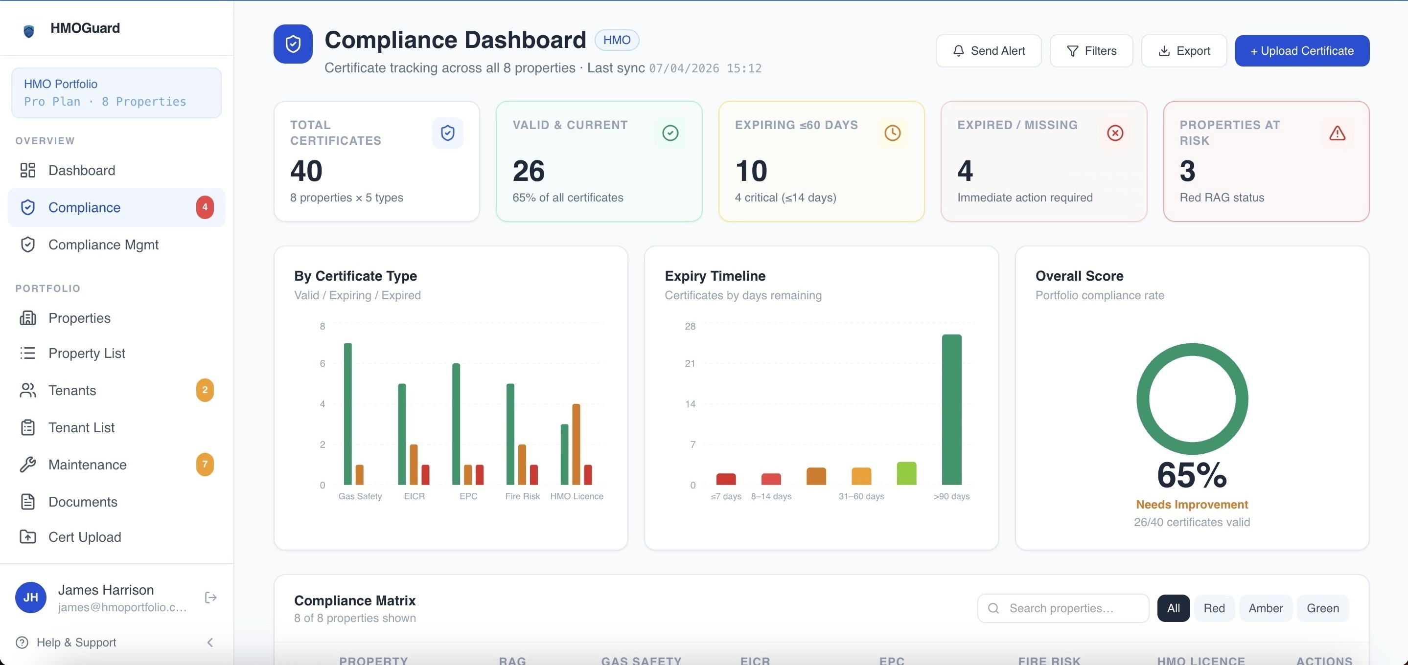Go to Tenants in the sidebar
The image size is (1408, 665).
[116, 390]
